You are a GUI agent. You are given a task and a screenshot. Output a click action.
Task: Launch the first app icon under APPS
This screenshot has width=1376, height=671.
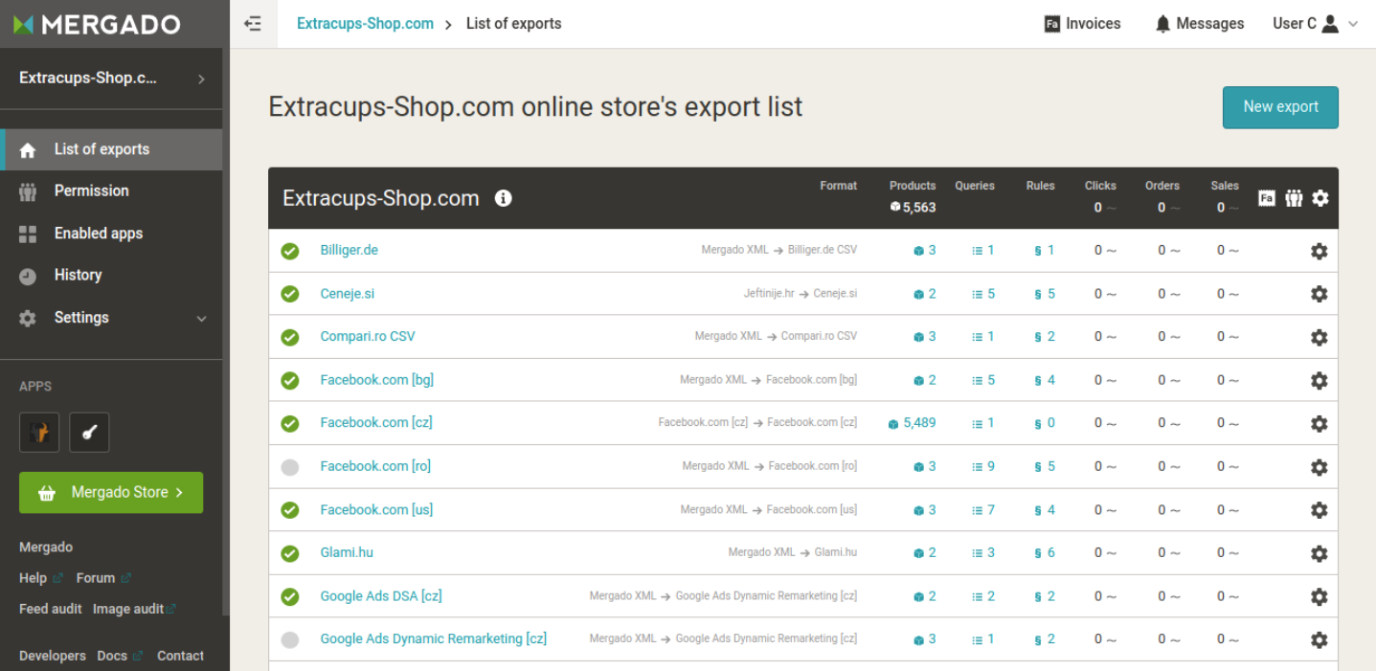[x=39, y=433]
